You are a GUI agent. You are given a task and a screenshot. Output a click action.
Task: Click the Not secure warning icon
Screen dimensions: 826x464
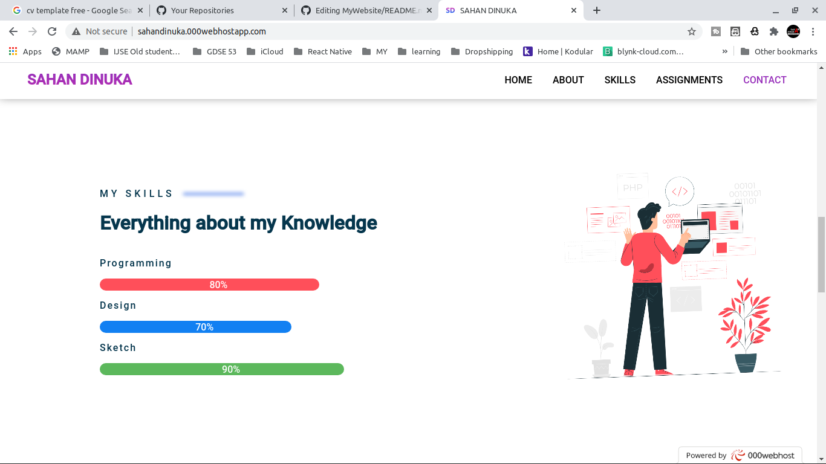pos(76,31)
